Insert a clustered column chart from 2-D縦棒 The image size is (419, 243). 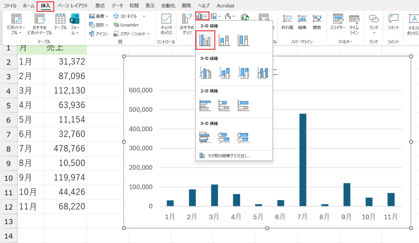[x=205, y=40]
